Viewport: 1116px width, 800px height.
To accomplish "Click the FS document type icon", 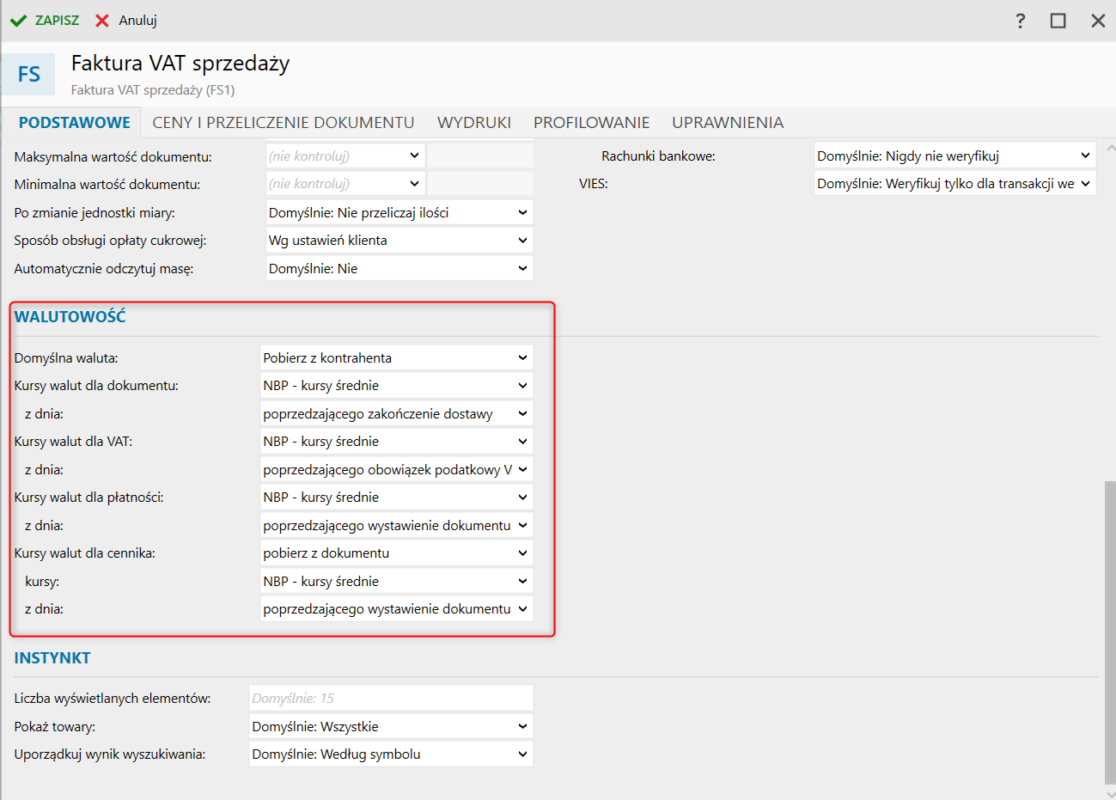I will (28, 75).
